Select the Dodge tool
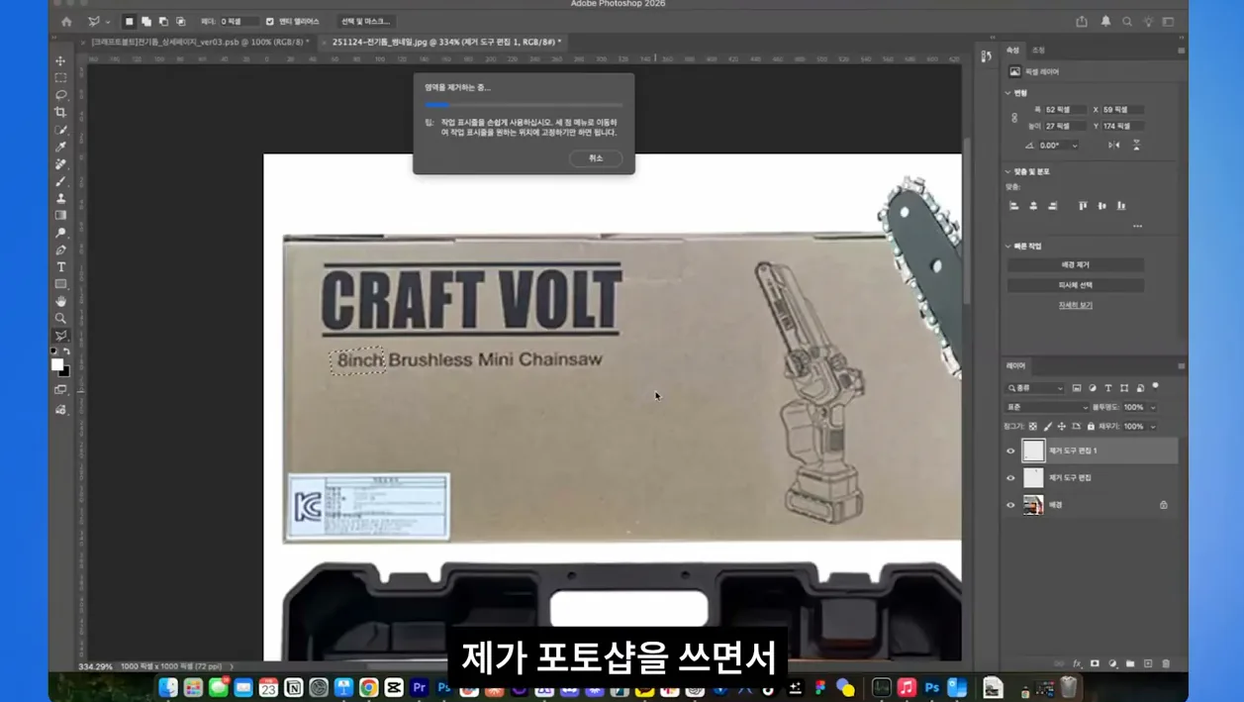 (x=60, y=233)
